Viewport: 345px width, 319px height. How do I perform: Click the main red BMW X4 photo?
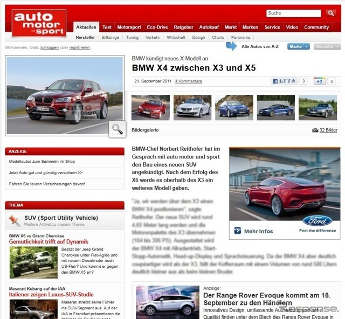coord(65,95)
